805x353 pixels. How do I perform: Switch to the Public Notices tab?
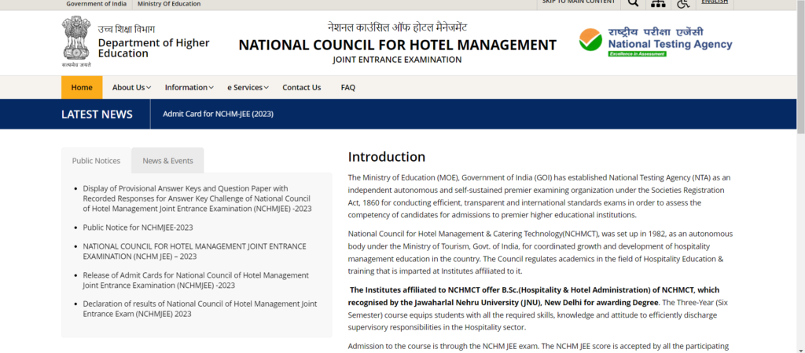(x=96, y=160)
